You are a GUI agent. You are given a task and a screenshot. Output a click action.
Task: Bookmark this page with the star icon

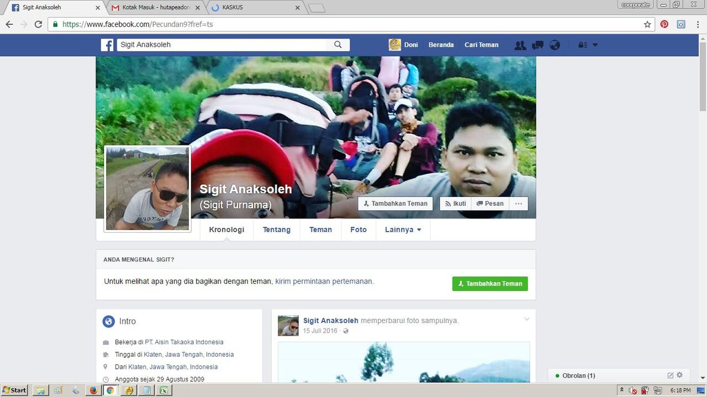point(647,24)
